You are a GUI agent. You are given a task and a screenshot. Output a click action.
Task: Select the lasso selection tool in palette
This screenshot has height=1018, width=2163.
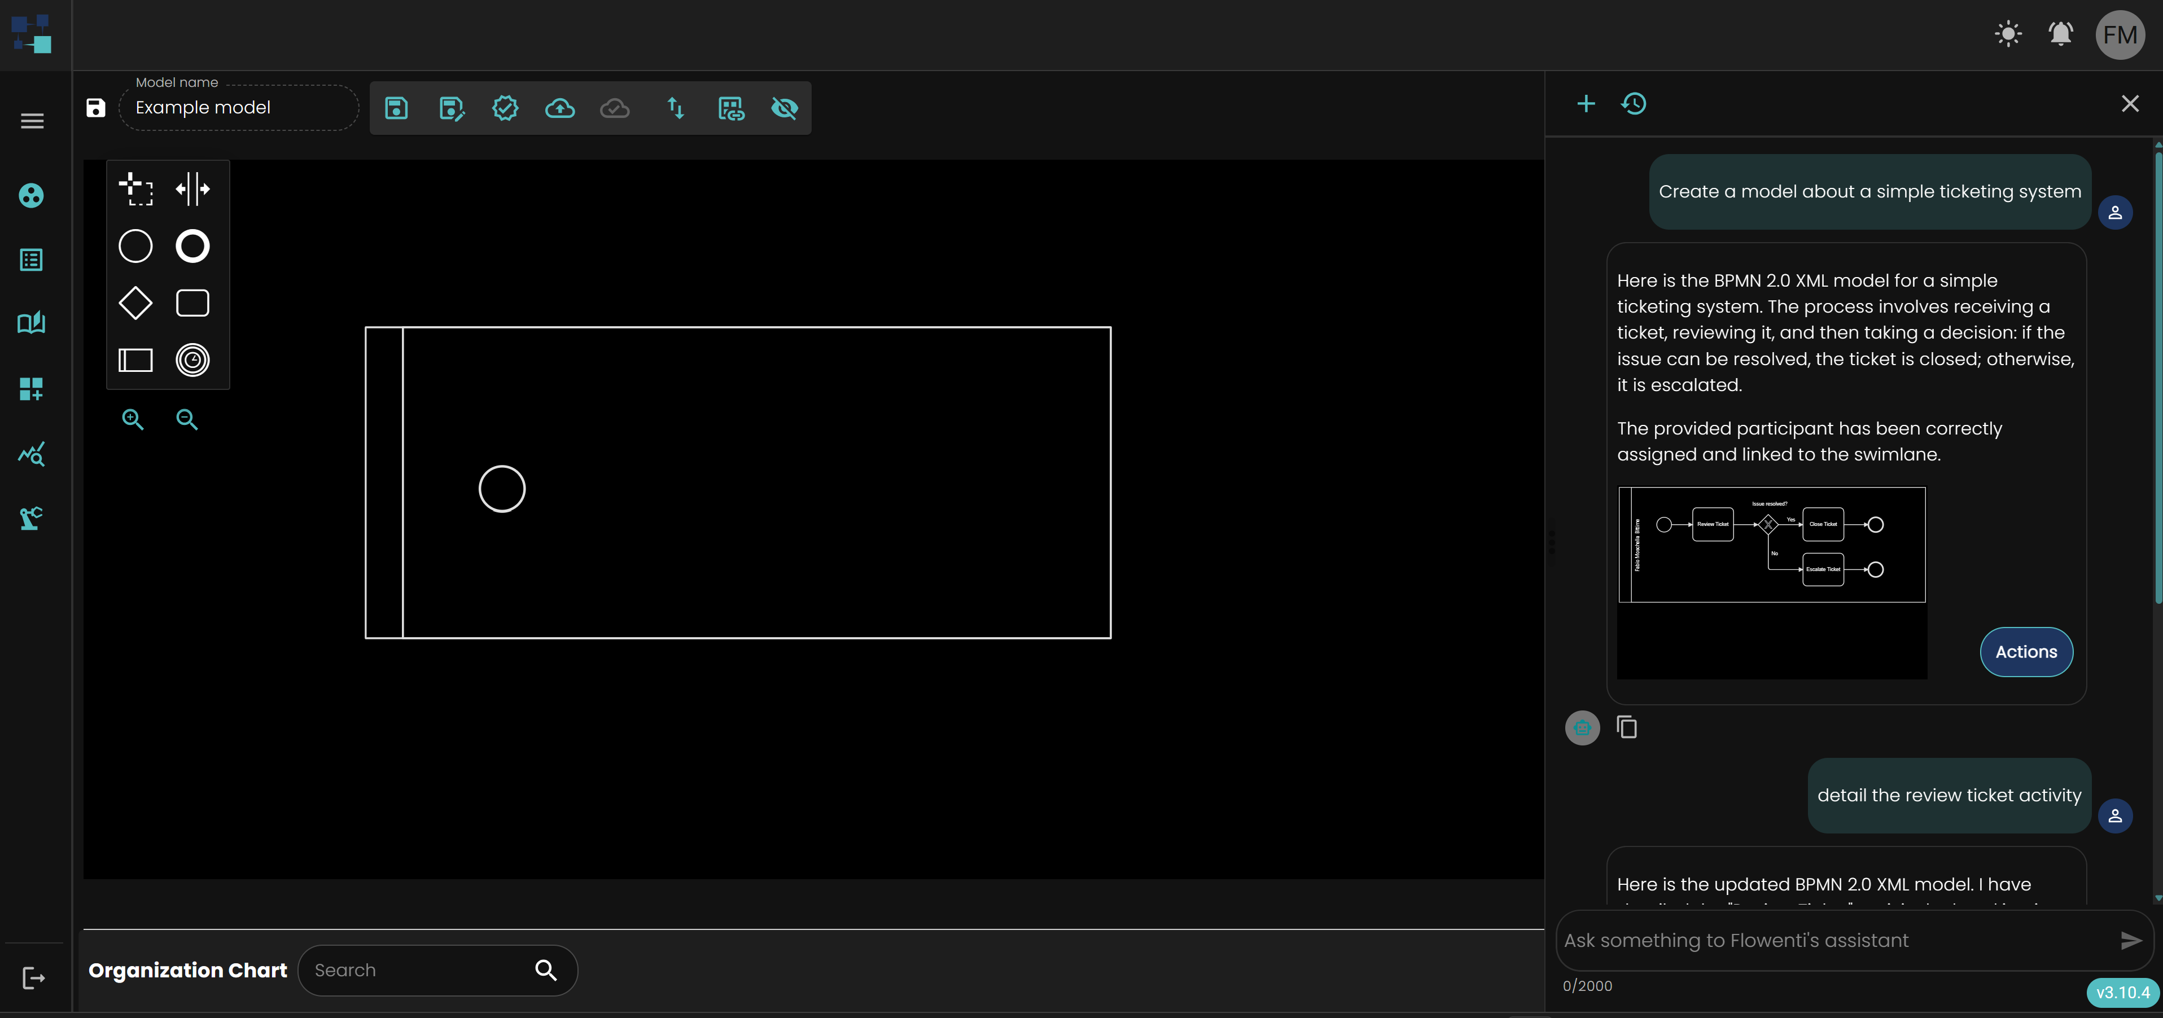(x=136, y=189)
